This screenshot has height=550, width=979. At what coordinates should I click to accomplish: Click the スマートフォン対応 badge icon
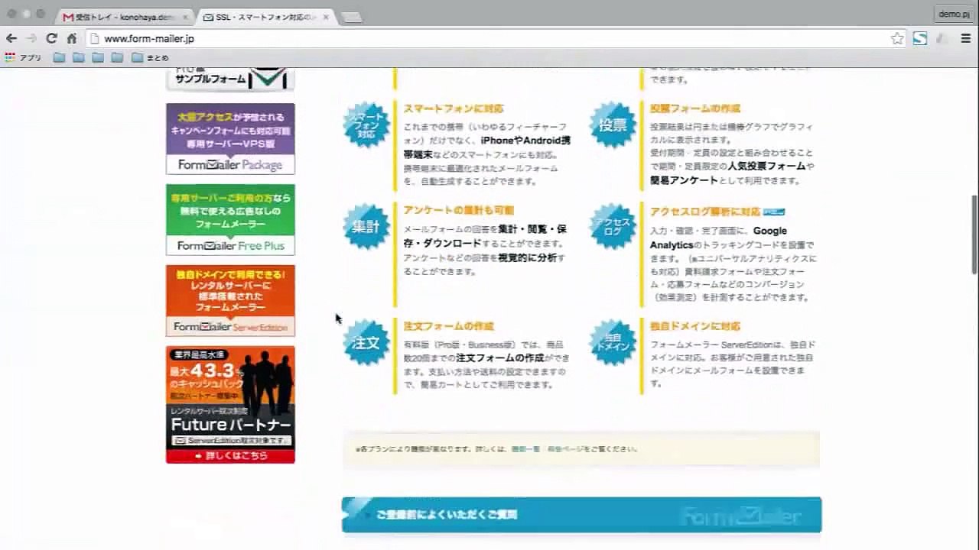366,125
